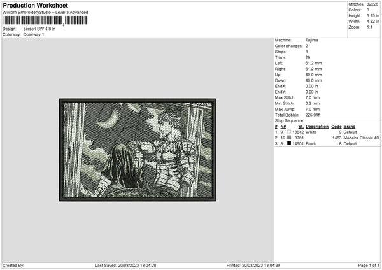Click the "Brand" column header
The image size is (382, 270).
tap(350, 127)
